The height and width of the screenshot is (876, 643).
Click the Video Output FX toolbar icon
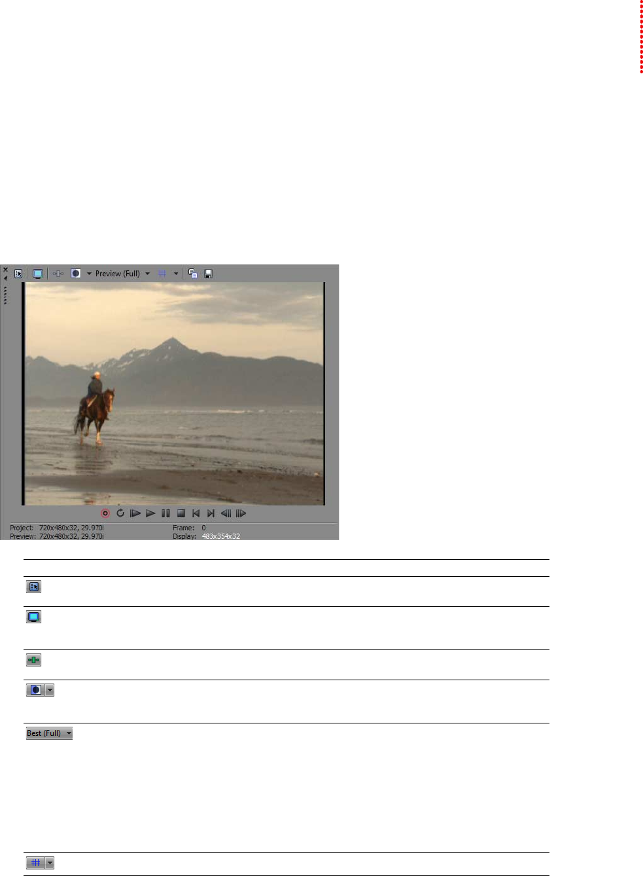pos(58,274)
